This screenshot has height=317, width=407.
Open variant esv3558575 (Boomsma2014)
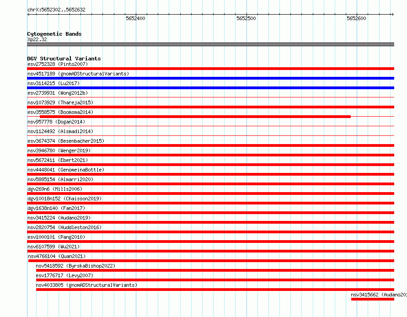60,112
